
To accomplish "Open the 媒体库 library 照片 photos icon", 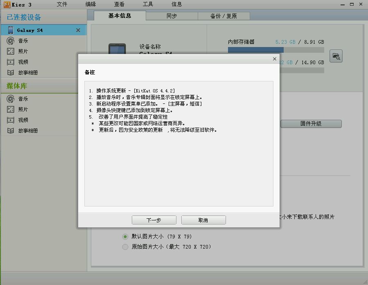I will pyautogui.click(x=10, y=110).
